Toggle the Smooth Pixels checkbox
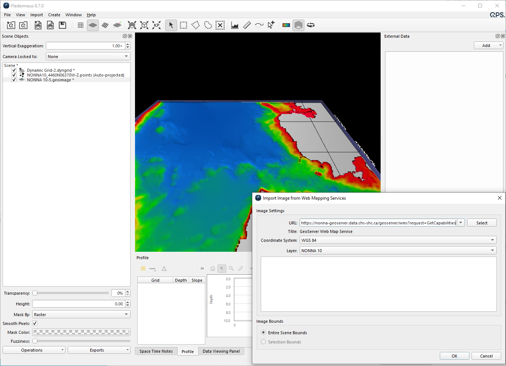The height and width of the screenshot is (366, 506). 35,323
